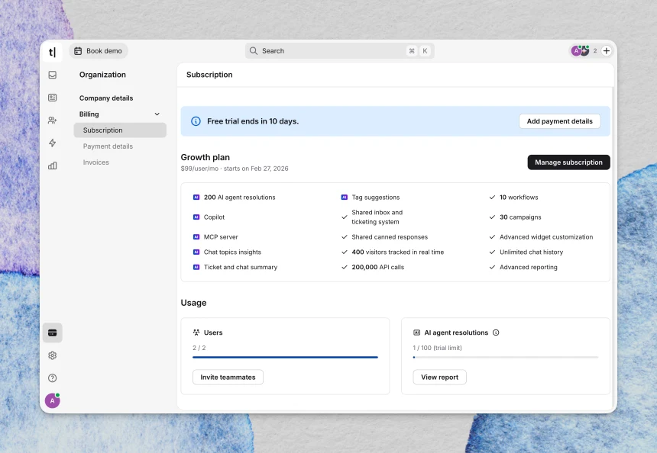This screenshot has width=657, height=453.
Task: Open the Help question mark icon
Action: point(53,378)
